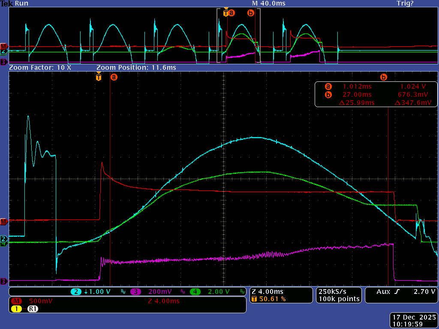The width and height of the screenshot is (439, 329).
Task: Select the red Math M badge beside 500mV
Action: click(x=17, y=301)
